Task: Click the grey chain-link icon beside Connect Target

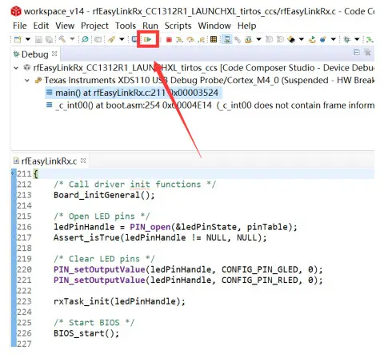Action: (x=238, y=40)
